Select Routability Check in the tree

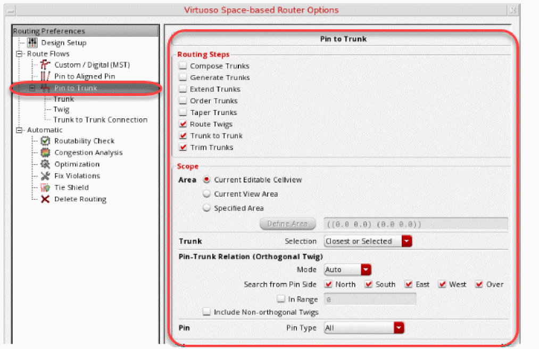point(84,141)
